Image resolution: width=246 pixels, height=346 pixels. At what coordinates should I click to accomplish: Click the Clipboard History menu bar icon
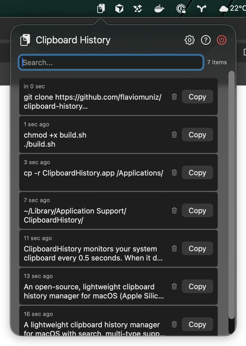click(x=101, y=9)
